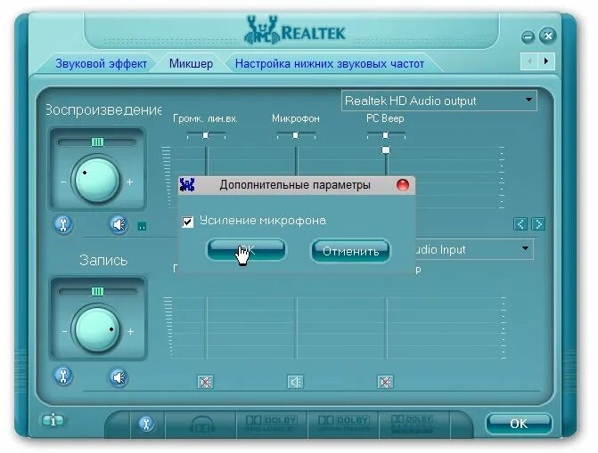Image resolution: width=598 pixels, height=453 pixels.
Task: Open Настройка нижних звуковых частот tab
Action: (x=330, y=63)
